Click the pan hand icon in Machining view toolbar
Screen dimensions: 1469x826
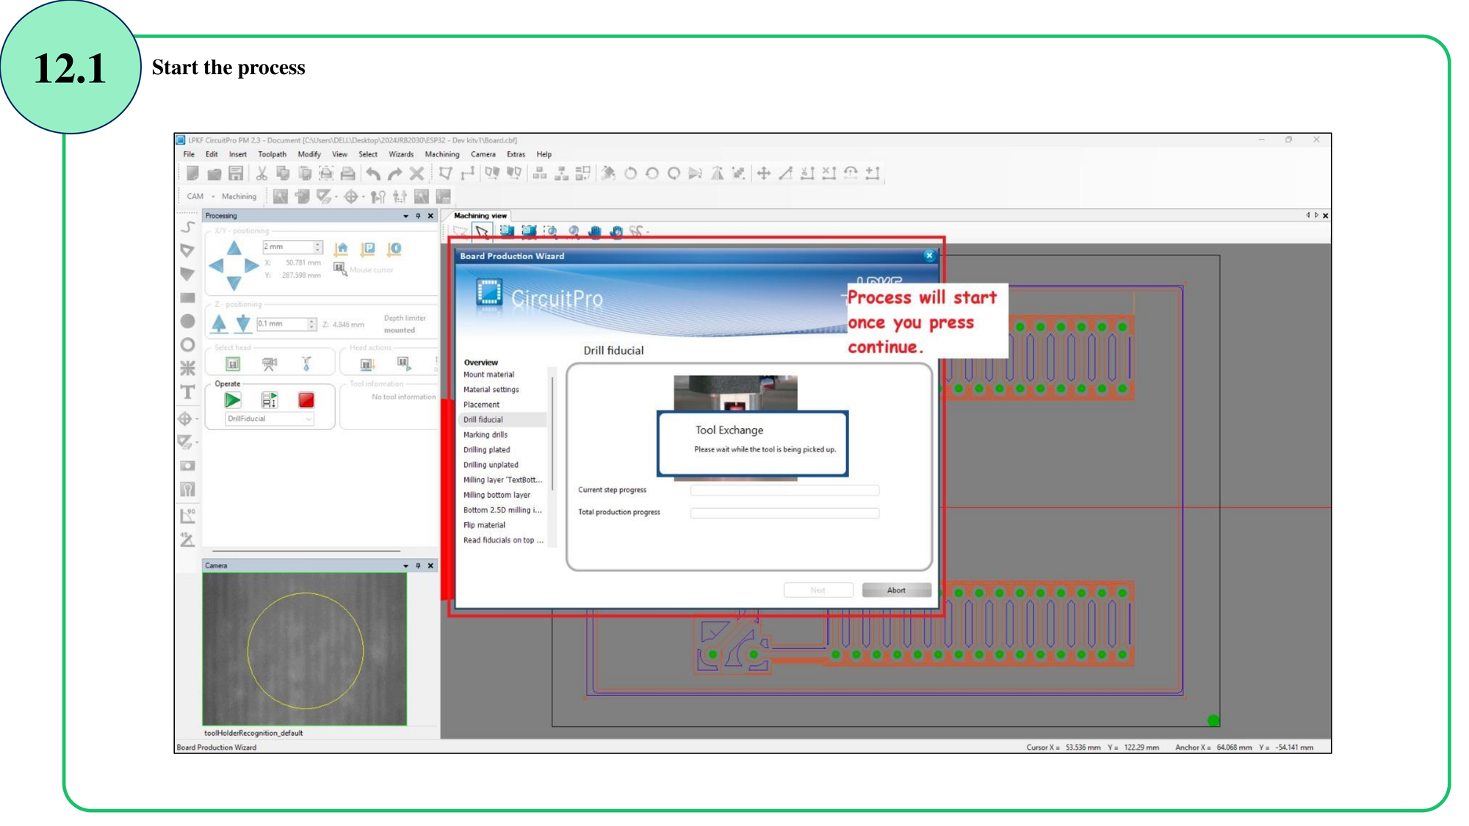595,232
